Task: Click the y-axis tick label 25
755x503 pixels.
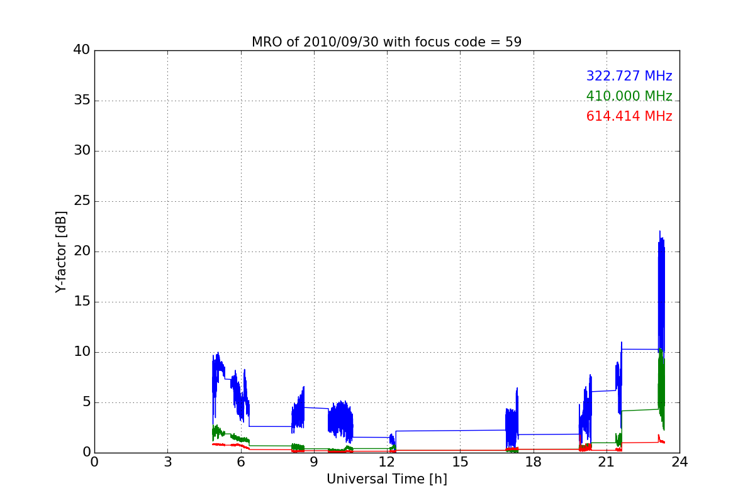Action: (82, 201)
